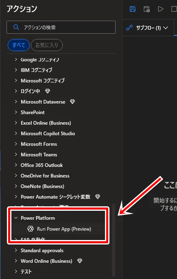This screenshot has height=279, width=177.
Task: Expand the テスト group
Action: (16, 271)
